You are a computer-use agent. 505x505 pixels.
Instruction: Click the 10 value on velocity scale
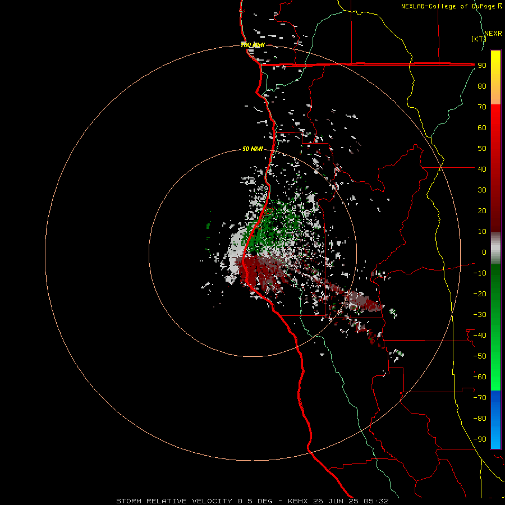[482, 232]
